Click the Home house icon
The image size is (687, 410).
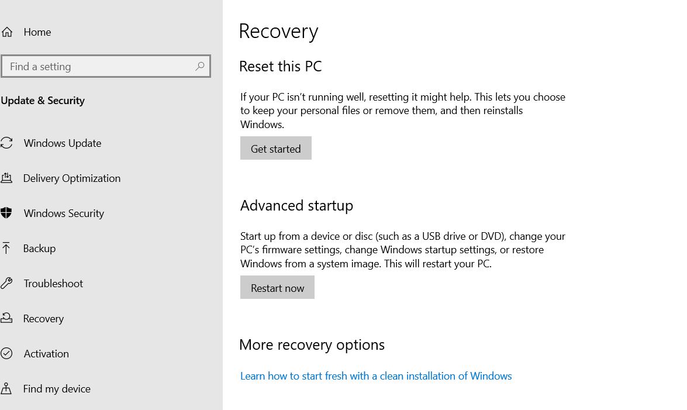[x=6, y=32]
